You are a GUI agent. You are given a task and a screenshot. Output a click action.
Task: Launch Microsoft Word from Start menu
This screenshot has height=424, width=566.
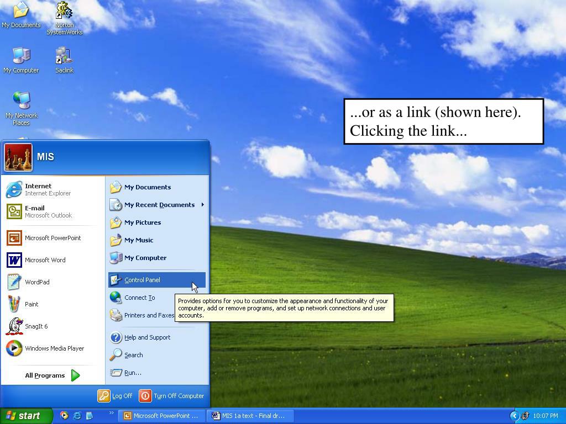pos(53,260)
